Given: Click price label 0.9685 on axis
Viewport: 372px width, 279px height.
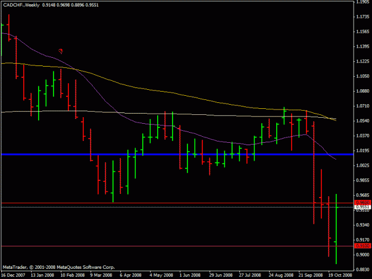Looking at the screenshot, I should (x=362, y=195).
